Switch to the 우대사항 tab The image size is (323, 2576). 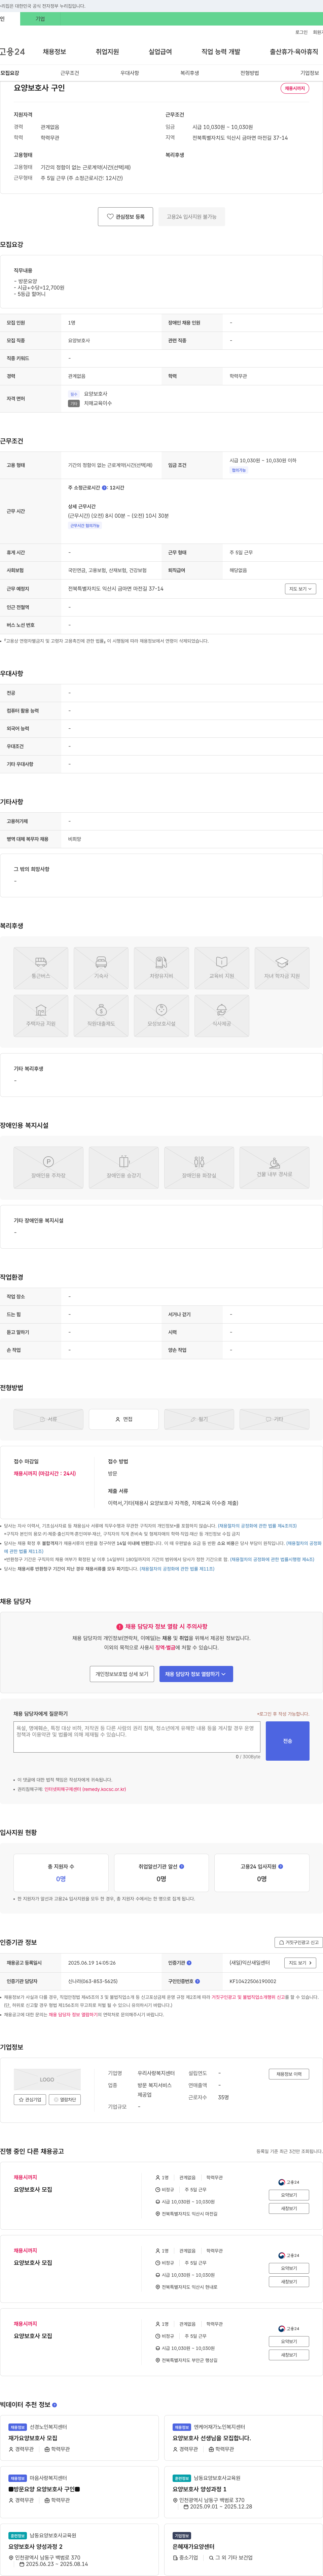(130, 73)
